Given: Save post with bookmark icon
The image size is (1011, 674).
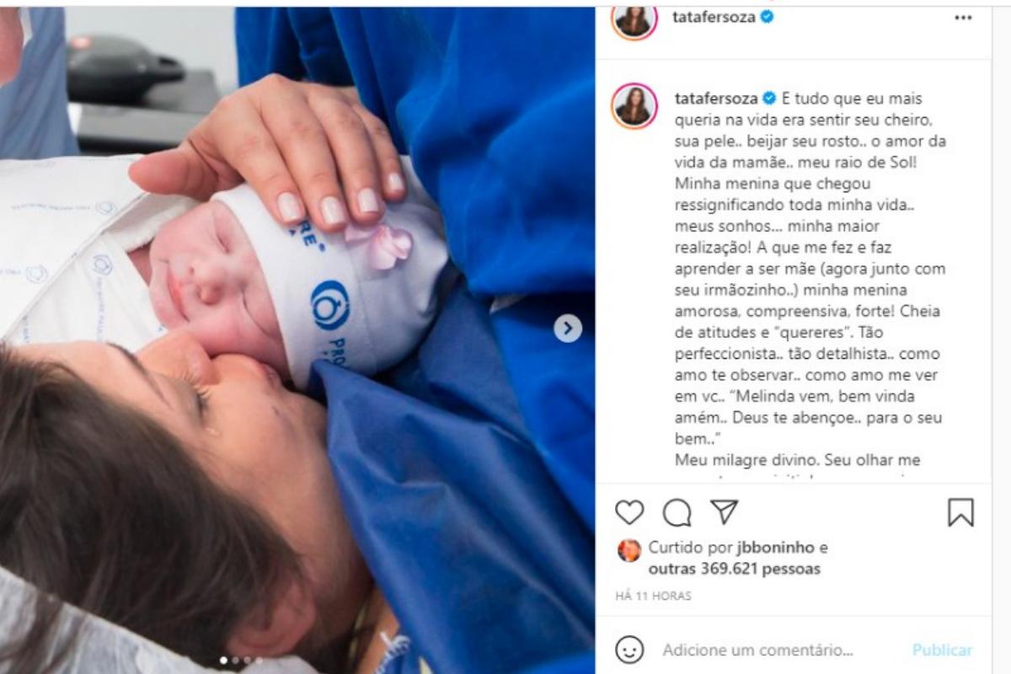Looking at the screenshot, I should click(960, 512).
